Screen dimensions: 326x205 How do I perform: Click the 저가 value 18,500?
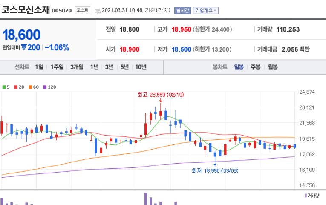[181, 49]
